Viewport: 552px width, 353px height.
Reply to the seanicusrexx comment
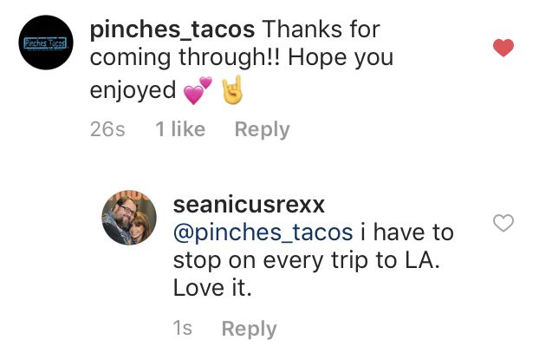click(x=249, y=329)
